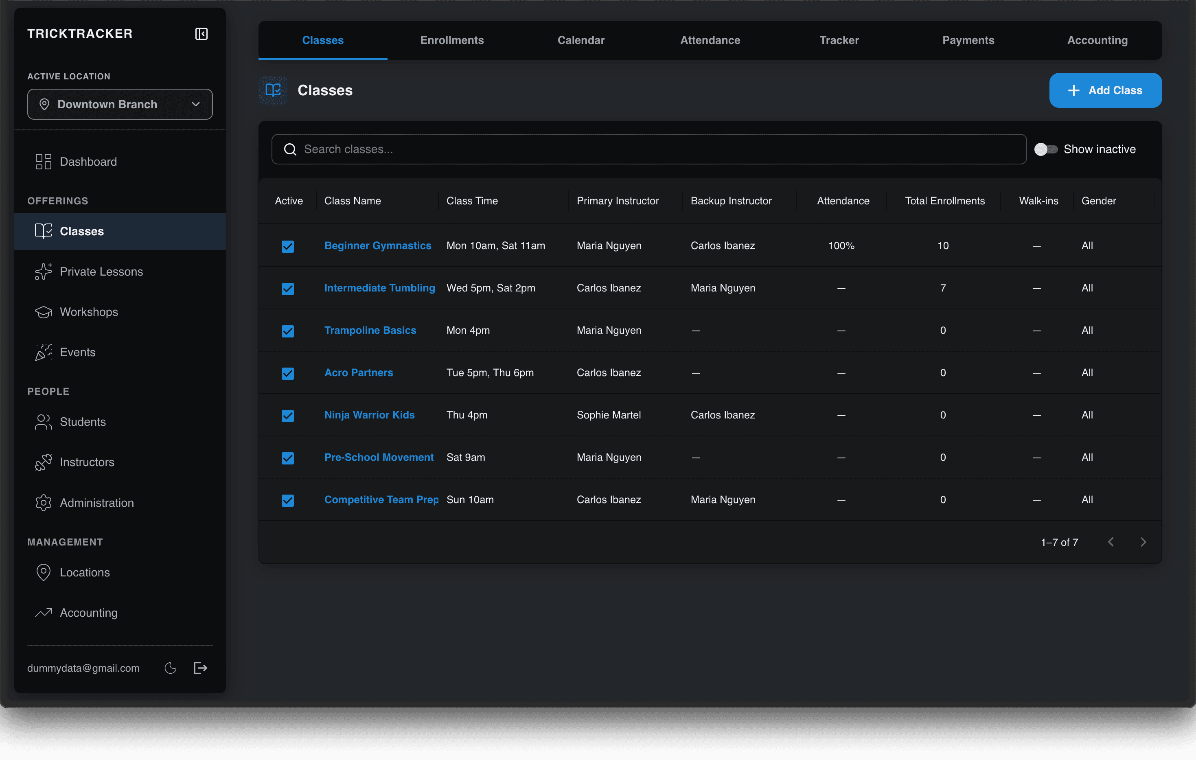The height and width of the screenshot is (760, 1196).
Task: Open the Acro Partners class link
Action: coord(359,372)
